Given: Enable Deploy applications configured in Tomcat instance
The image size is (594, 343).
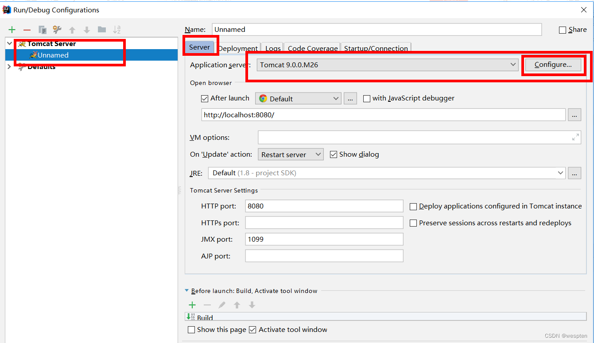Looking at the screenshot, I should tap(413, 206).
